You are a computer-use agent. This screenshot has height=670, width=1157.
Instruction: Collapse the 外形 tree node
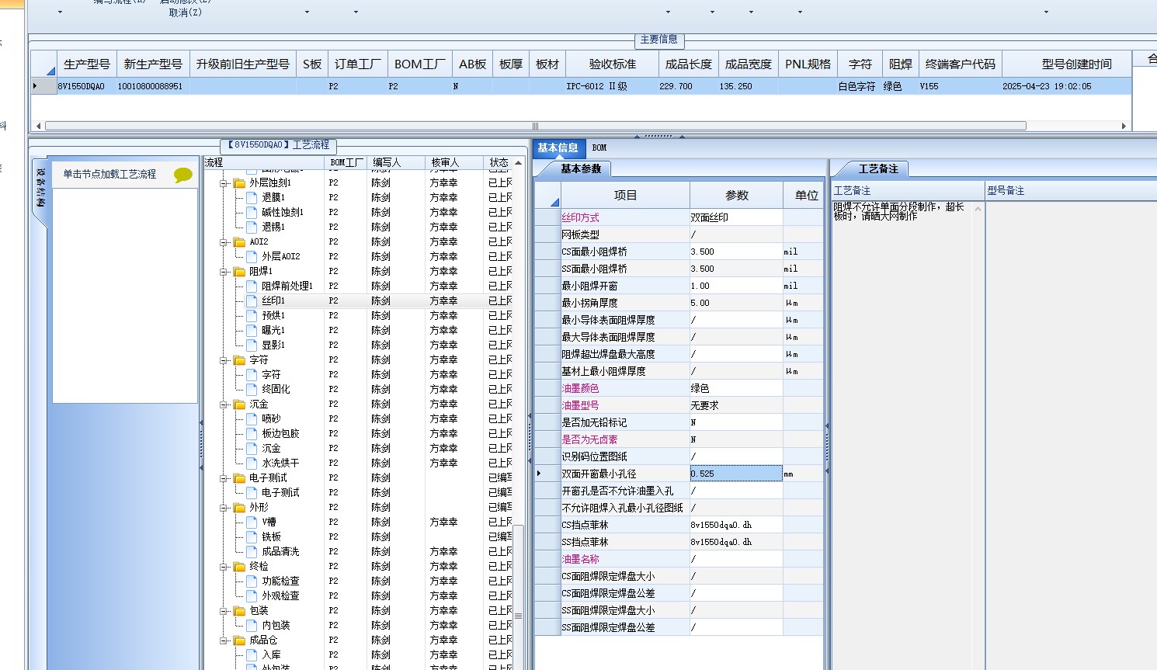tap(224, 508)
